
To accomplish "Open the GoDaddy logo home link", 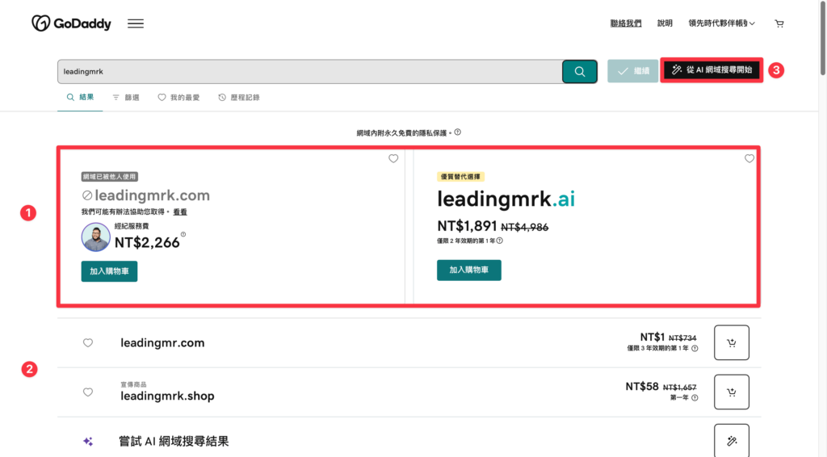I will click(71, 23).
